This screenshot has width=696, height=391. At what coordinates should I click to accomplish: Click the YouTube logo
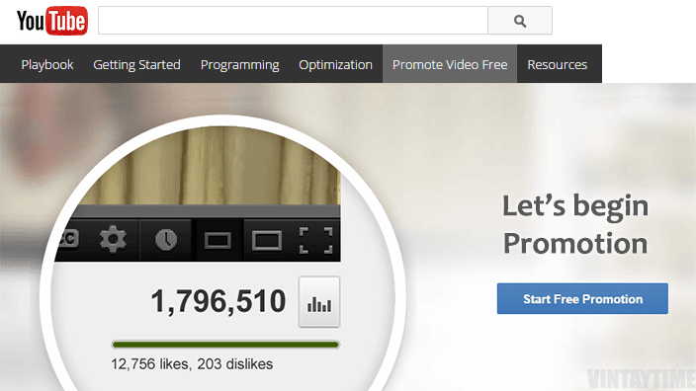point(52,21)
